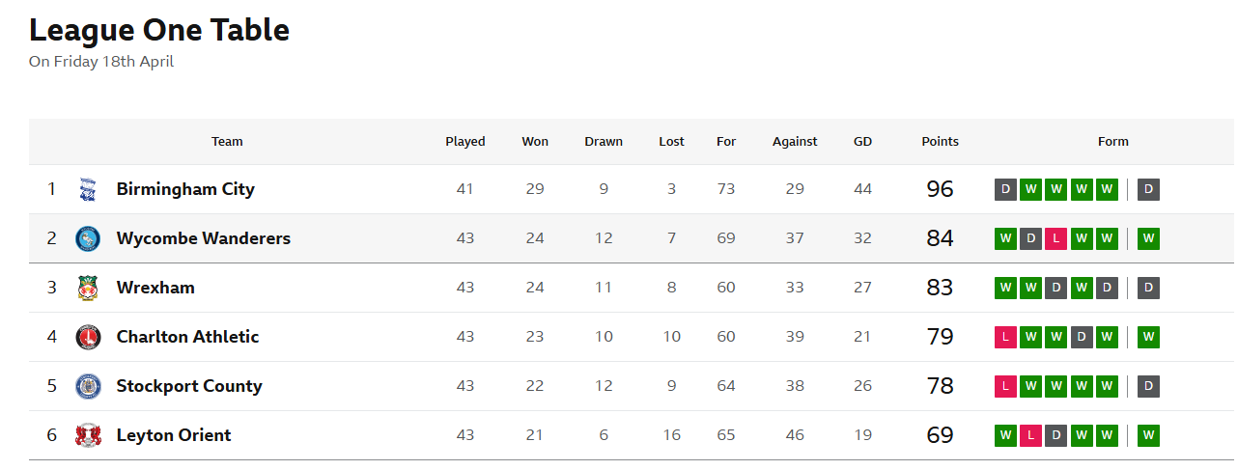Click Charlton Athletic's red L form badge
This screenshot has height=470, width=1238.
pos(1005,337)
